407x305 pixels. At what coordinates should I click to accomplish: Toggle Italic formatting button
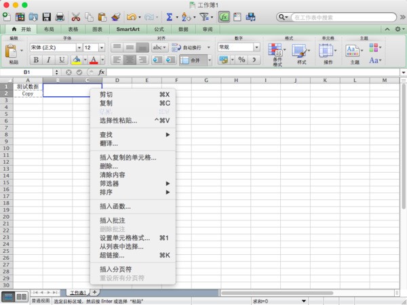click(48, 60)
